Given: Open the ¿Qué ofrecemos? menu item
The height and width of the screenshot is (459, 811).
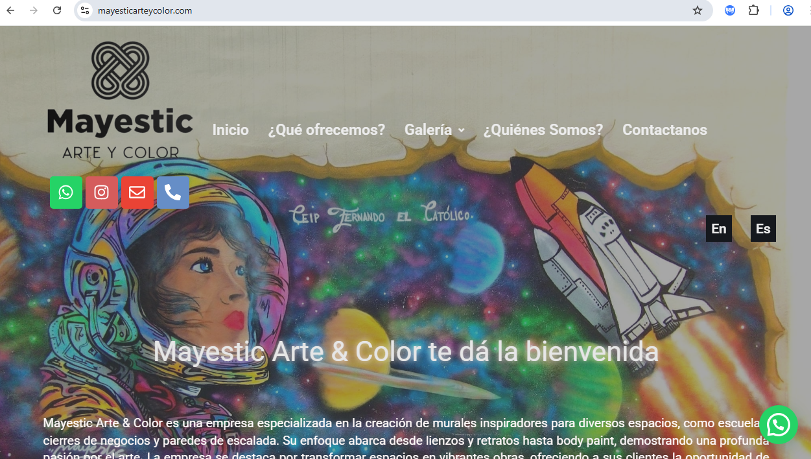Looking at the screenshot, I should point(327,130).
